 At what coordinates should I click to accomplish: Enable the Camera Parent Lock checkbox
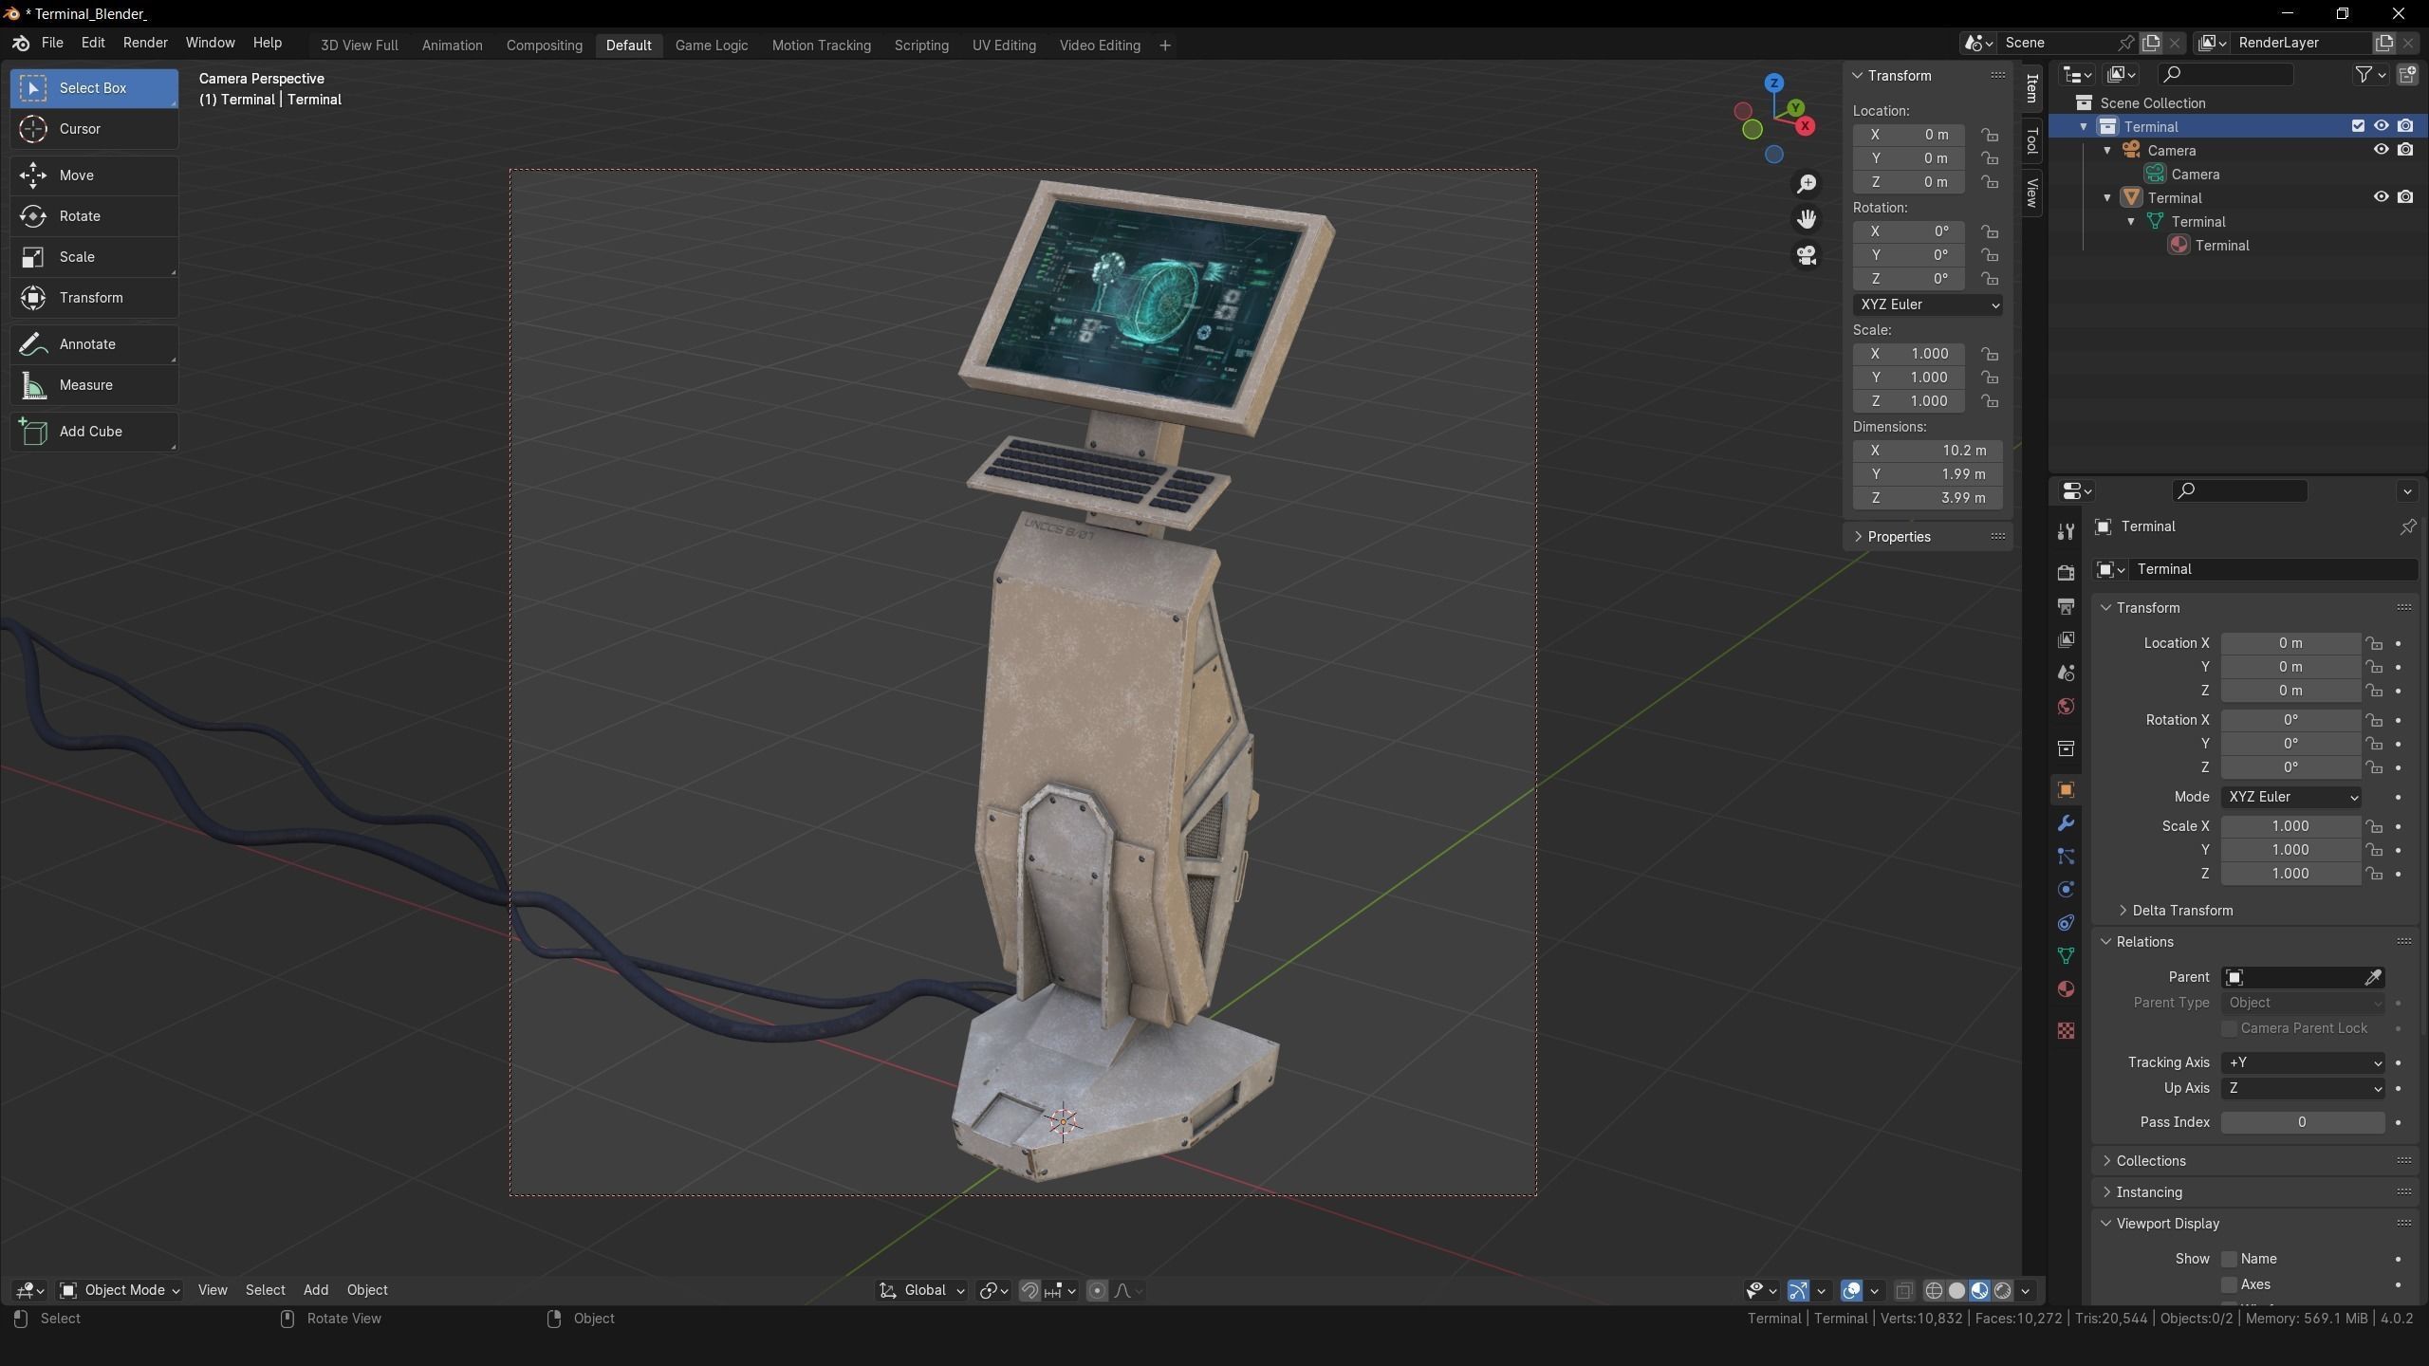(x=2229, y=1028)
